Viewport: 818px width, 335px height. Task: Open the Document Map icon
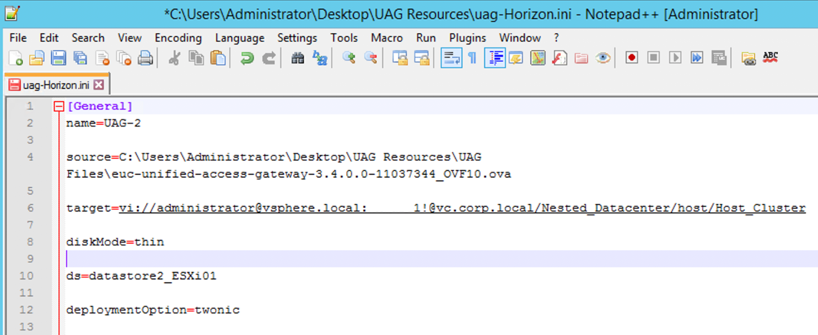(x=537, y=57)
